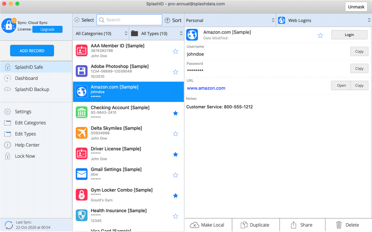Click the search magnifier icon
The height and width of the screenshot is (232, 372).
(102, 20)
